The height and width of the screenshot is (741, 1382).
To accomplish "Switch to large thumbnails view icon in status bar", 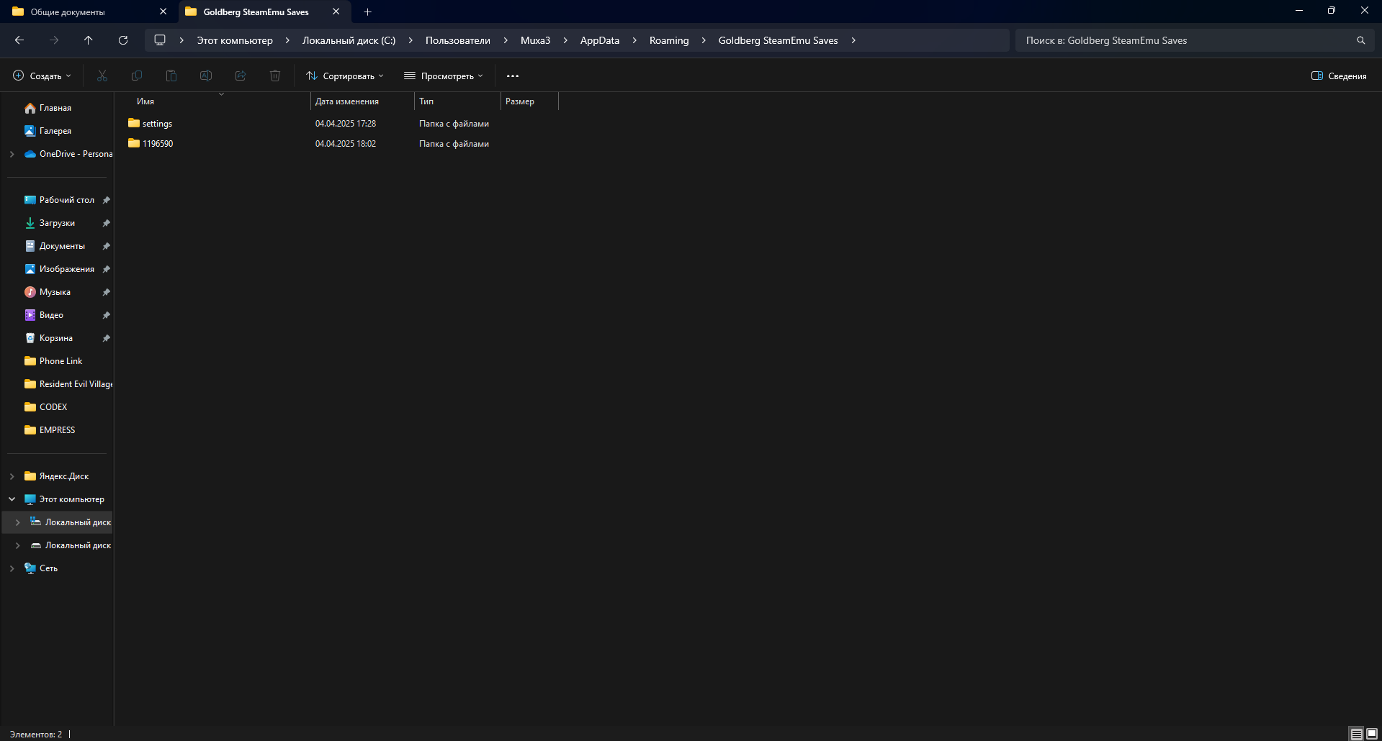I will [1372, 734].
